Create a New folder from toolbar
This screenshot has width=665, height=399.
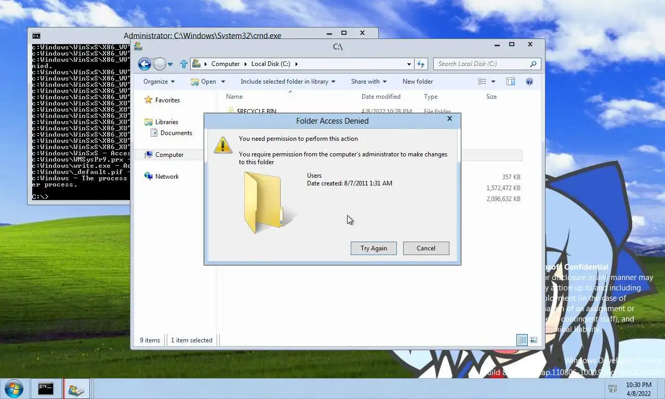point(418,82)
